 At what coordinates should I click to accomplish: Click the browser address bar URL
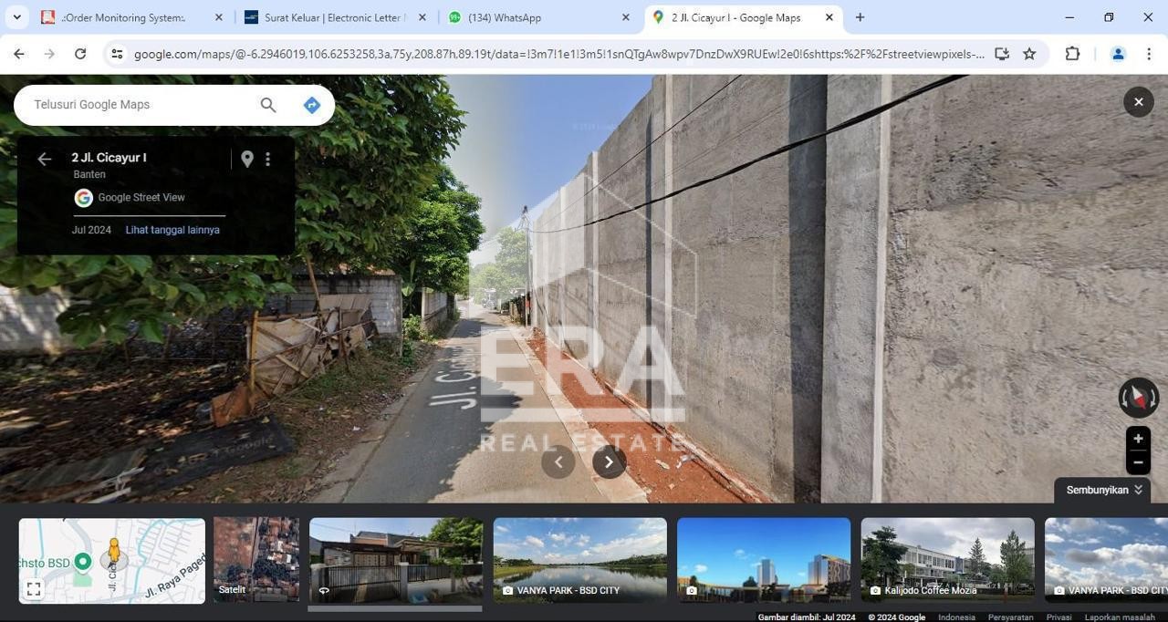558,54
